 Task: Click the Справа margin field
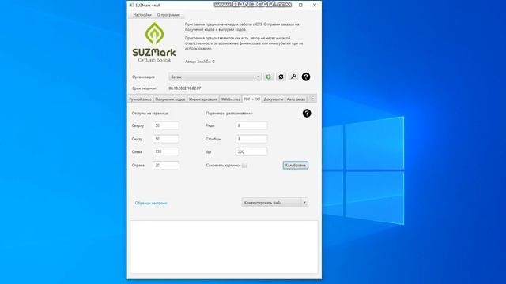[166, 165]
